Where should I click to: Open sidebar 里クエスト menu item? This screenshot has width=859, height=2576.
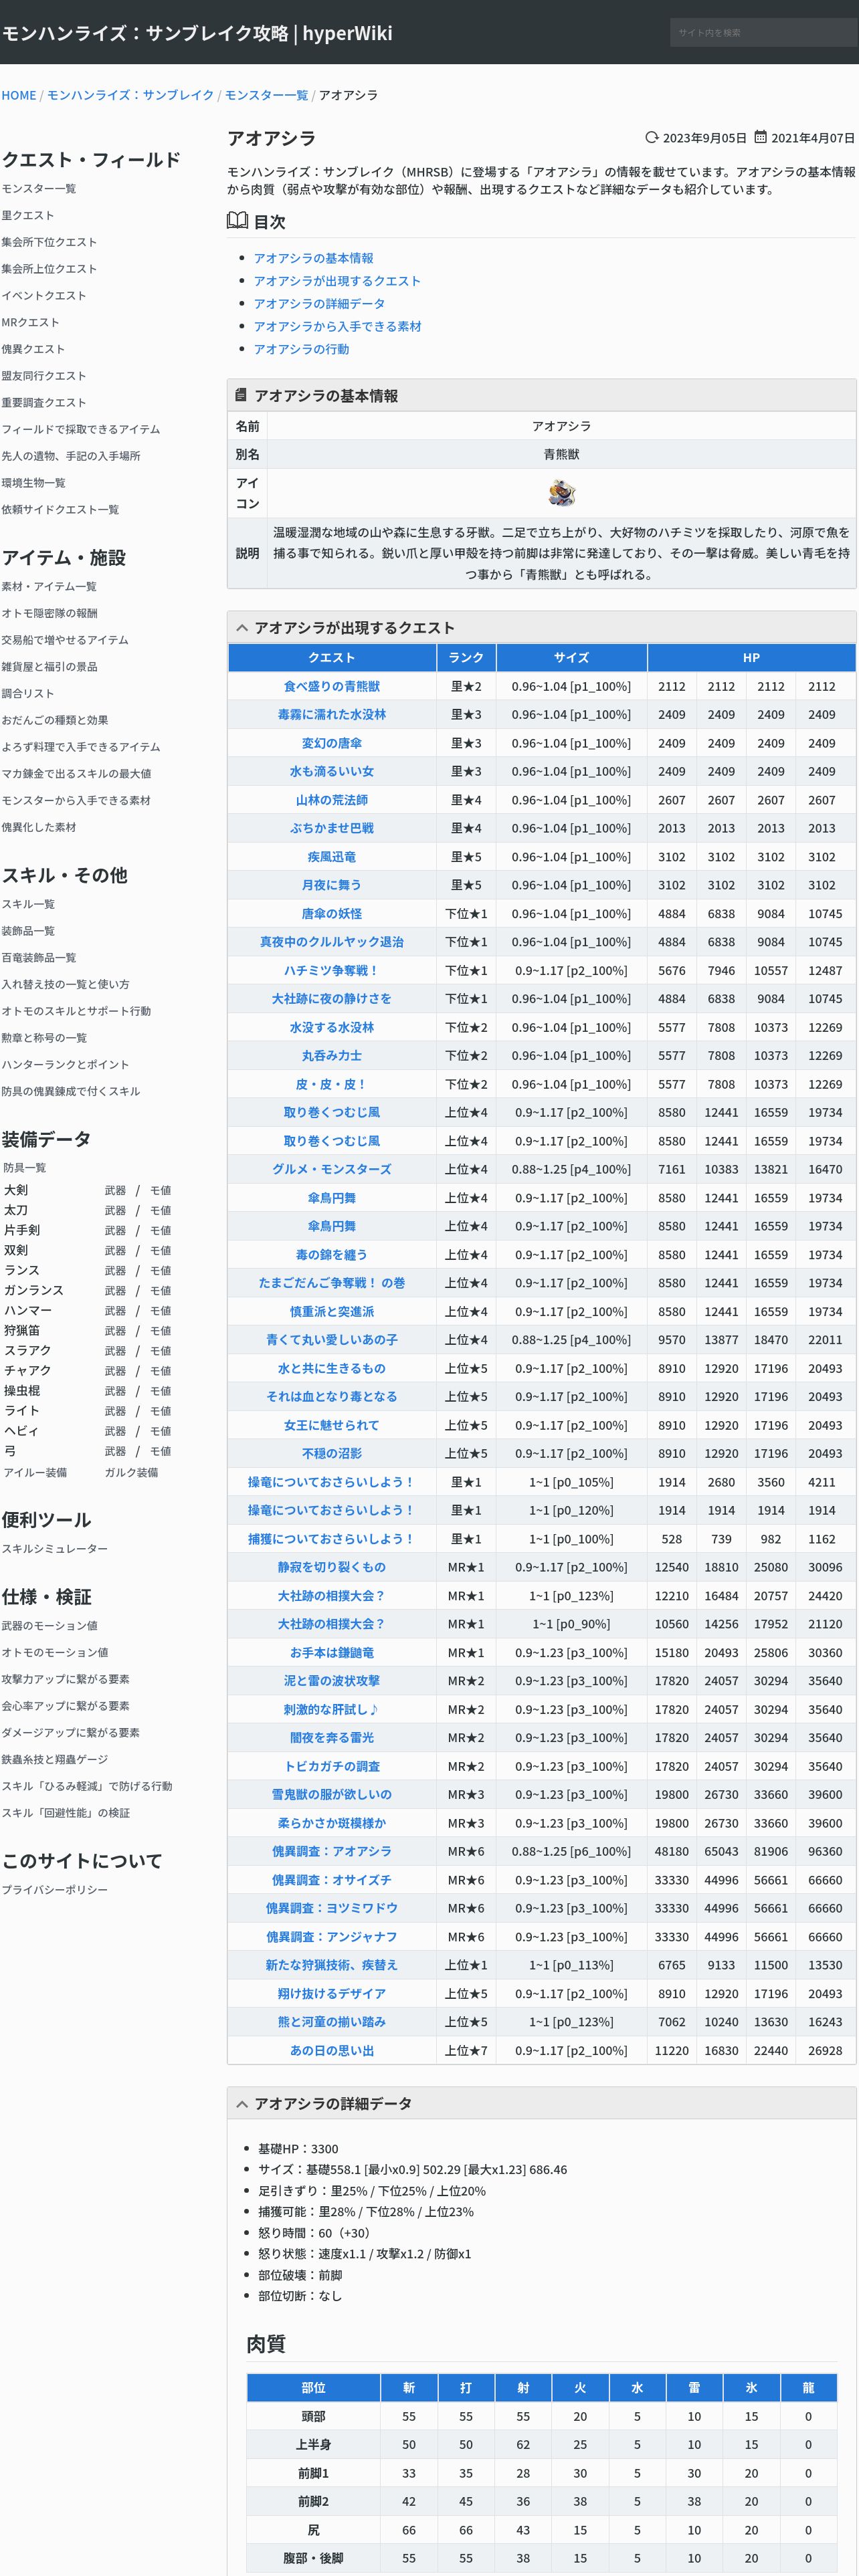(28, 215)
